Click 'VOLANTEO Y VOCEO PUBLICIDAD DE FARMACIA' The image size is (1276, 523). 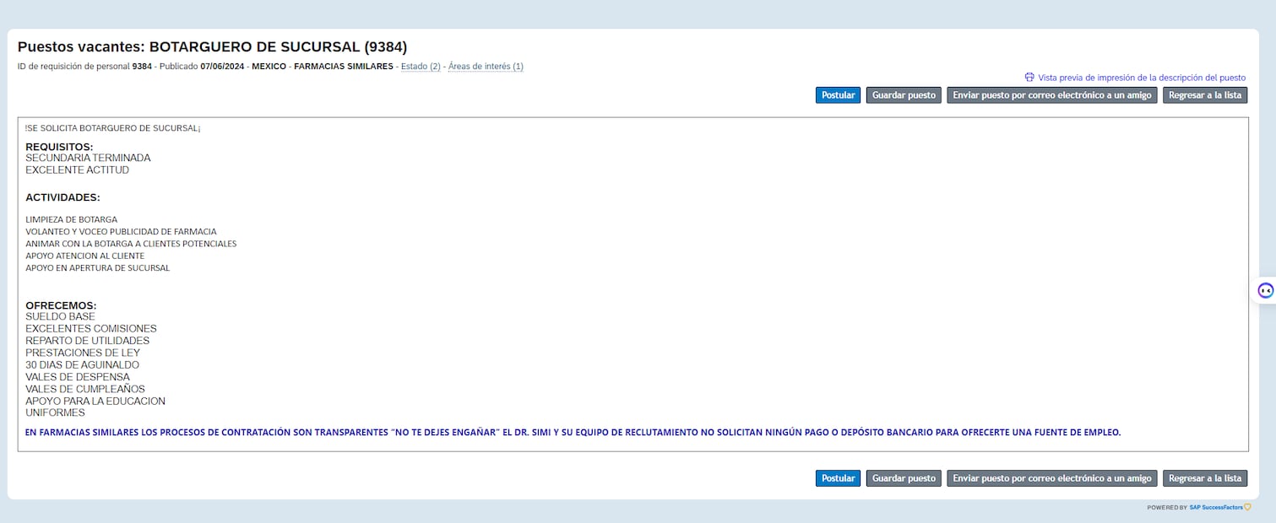point(121,231)
